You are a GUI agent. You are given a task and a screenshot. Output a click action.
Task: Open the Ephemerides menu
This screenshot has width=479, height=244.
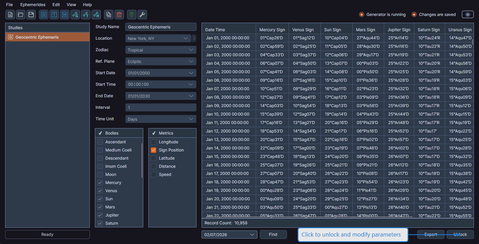tap(33, 4)
